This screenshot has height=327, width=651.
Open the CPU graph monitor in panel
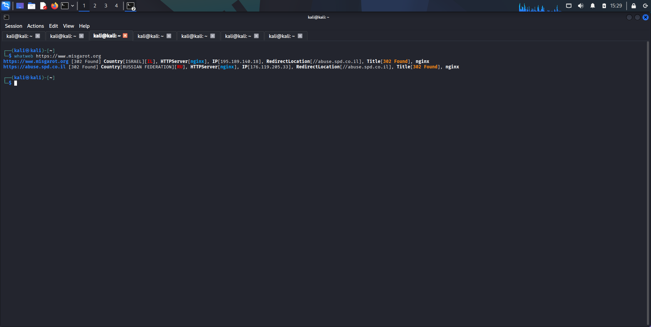tap(540, 6)
